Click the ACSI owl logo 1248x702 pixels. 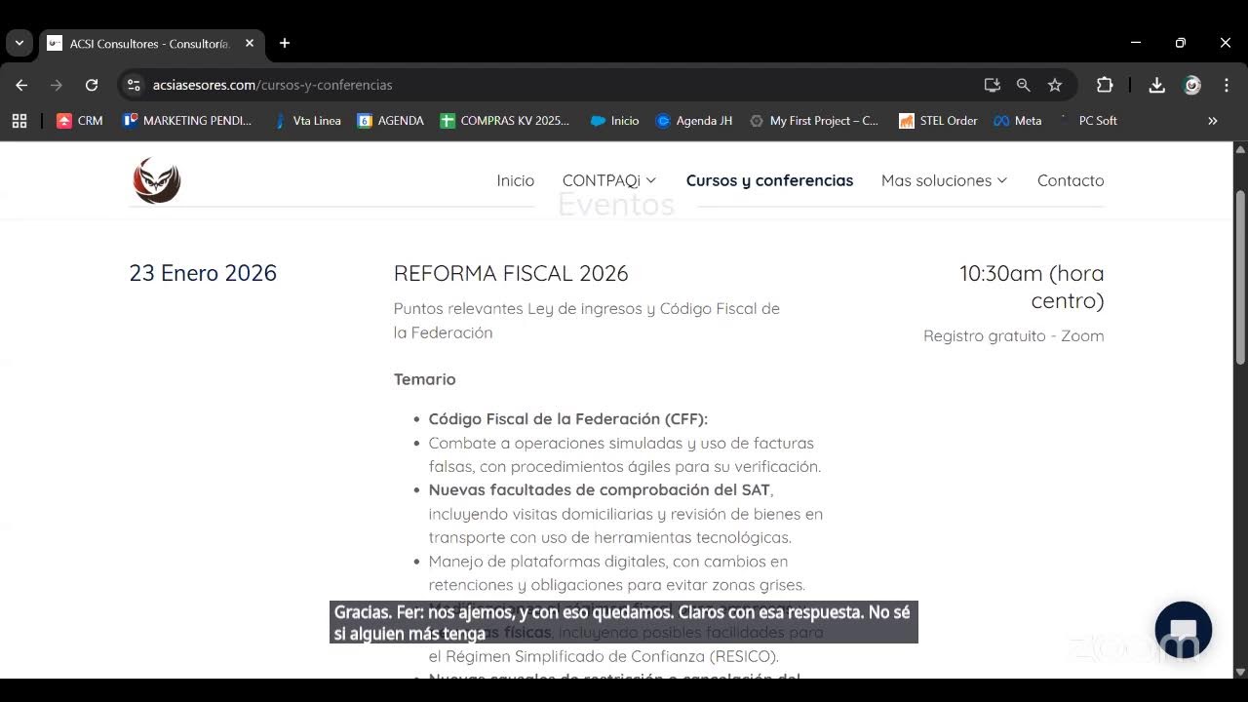(x=157, y=180)
